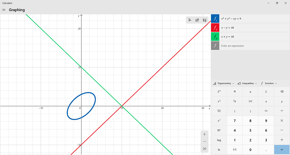The height and width of the screenshot is (155, 290).
Task: Select the gray empty function f badge
Action: pyautogui.click(x=215, y=46)
